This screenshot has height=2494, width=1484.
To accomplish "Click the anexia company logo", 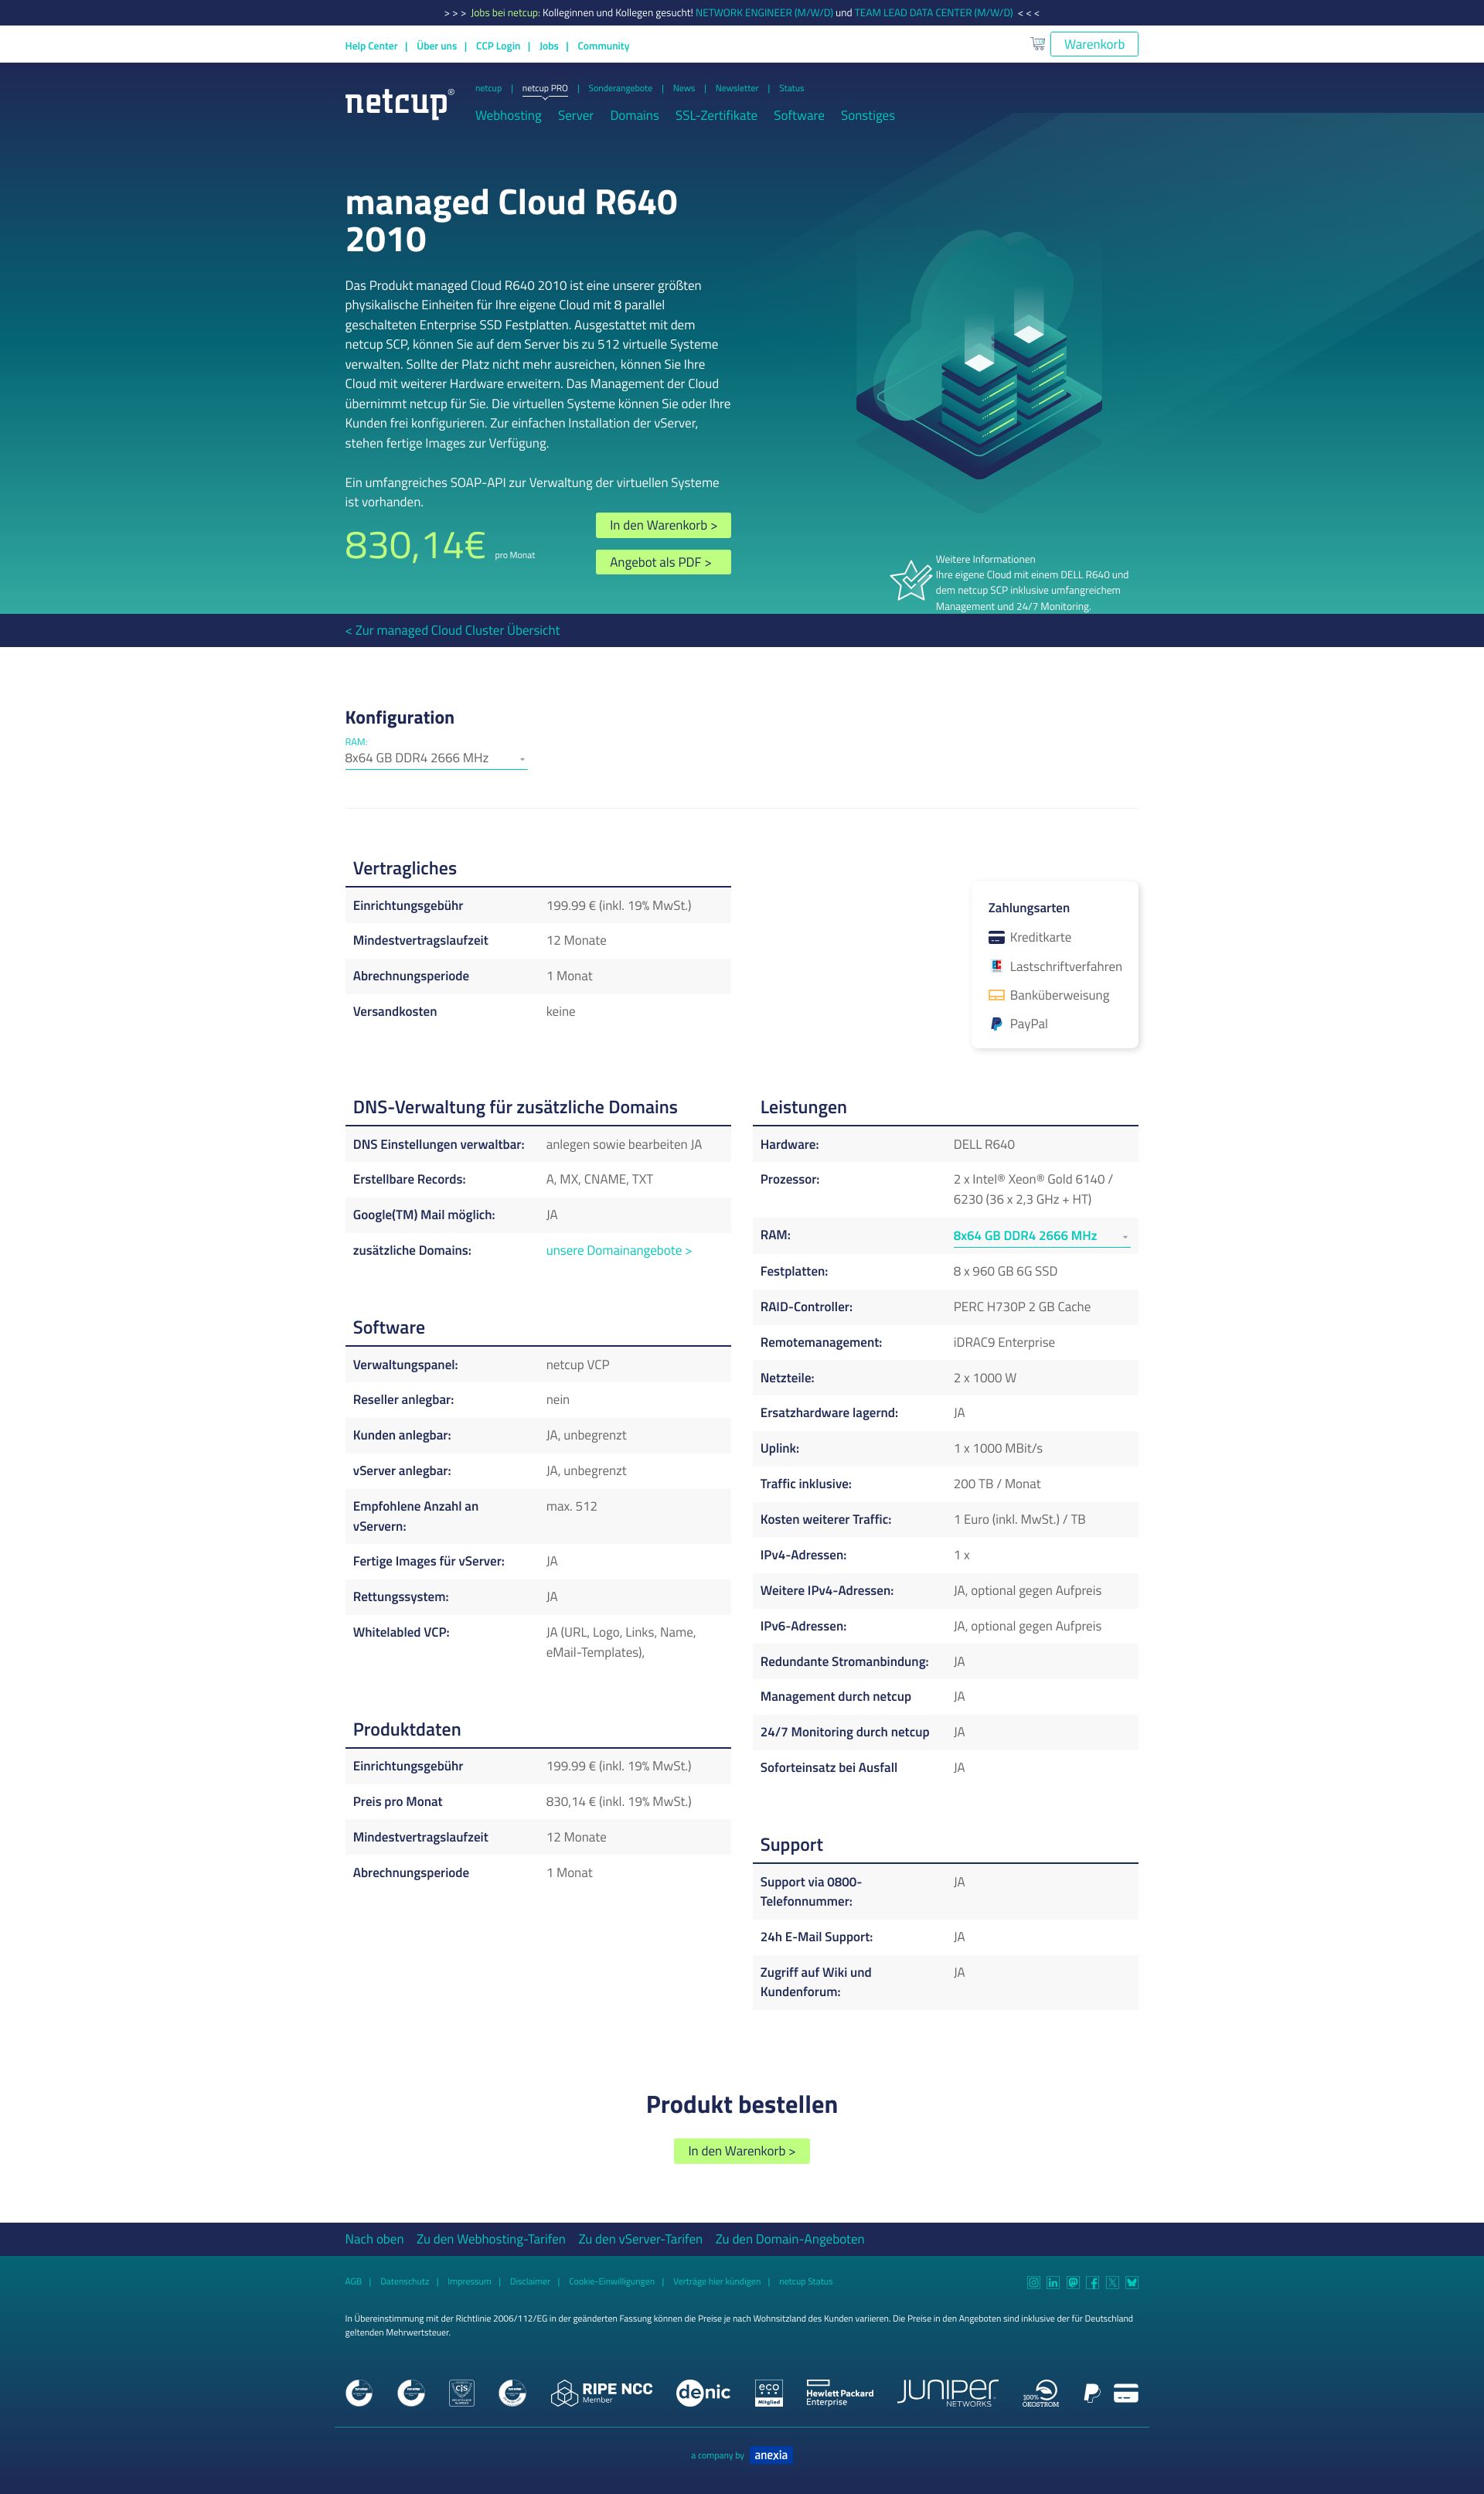I will (771, 2455).
